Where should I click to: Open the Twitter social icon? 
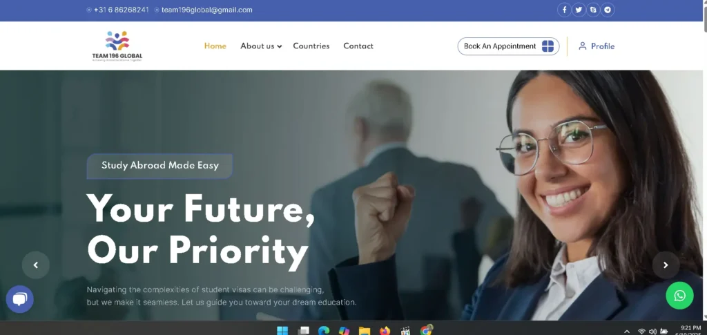coord(579,10)
